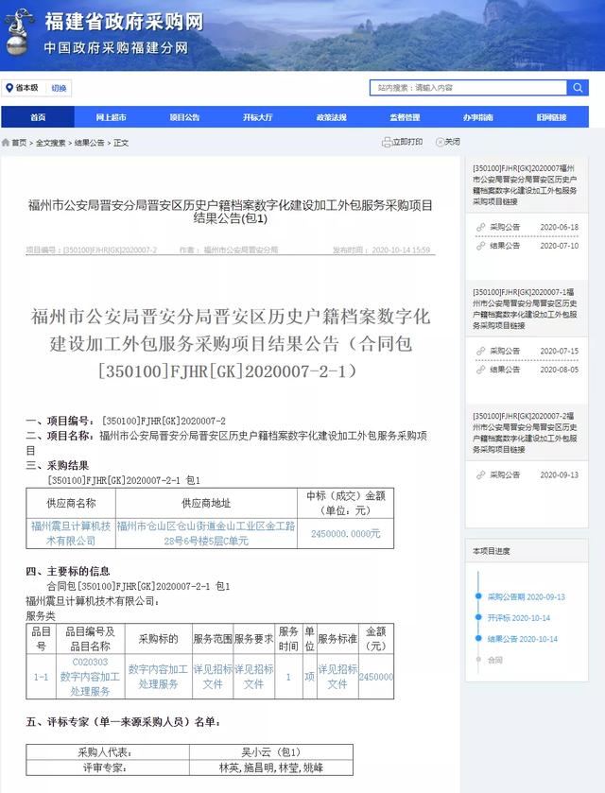Viewport: 605px width, 793px height.
Task: Click the home icon in breadcrumb
Action: tap(6, 143)
